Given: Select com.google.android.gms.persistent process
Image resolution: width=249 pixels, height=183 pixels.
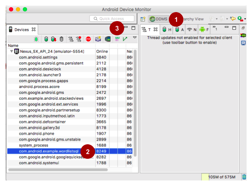Looking at the screenshot, I should [x=51, y=63].
